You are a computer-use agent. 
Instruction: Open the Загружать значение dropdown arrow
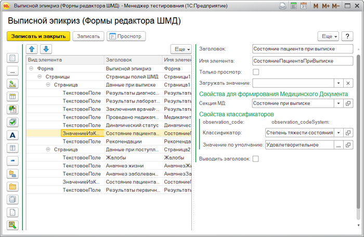point(339,83)
